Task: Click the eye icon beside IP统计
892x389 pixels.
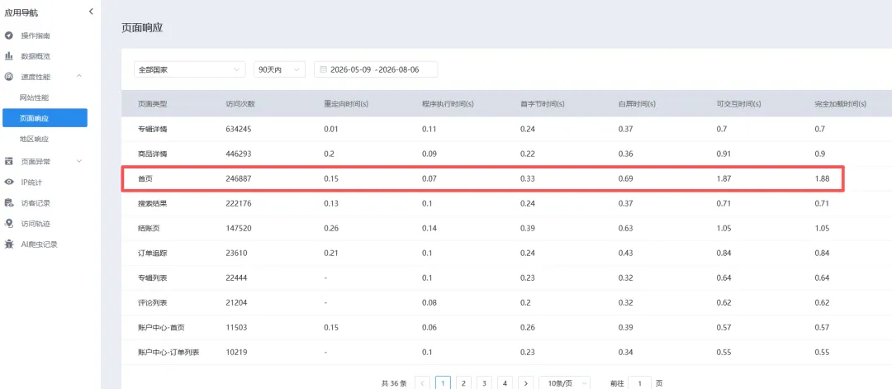Action: (x=8, y=183)
